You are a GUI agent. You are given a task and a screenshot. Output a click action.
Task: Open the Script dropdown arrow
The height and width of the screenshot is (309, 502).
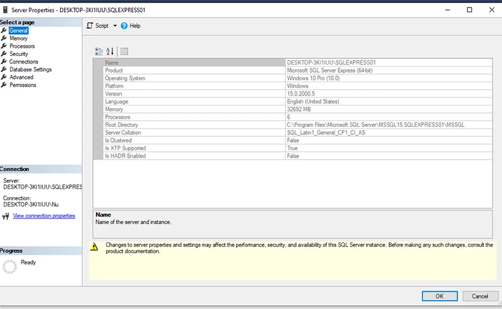pos(115,26)
